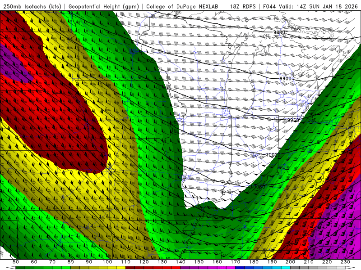Click the '210' color scale value
The image size is (361, 270).
[x=309, y=262]
